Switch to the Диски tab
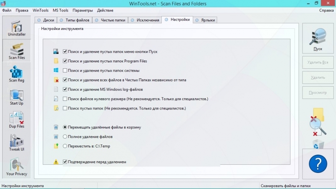 tap(46, 20)
